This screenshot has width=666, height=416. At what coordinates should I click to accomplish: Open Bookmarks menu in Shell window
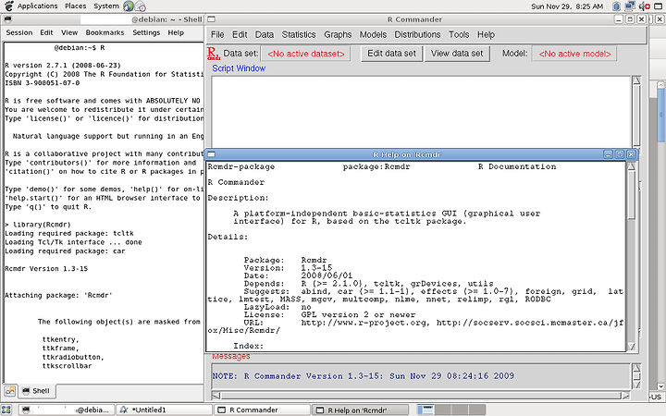(x=105, y=32)
